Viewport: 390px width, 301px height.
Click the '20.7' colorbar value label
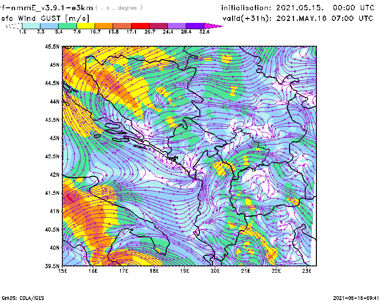[x=150, y=32]
